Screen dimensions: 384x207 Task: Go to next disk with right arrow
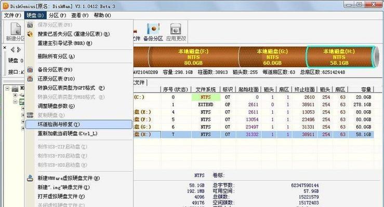pyautogui.click(x=19, y=50)
